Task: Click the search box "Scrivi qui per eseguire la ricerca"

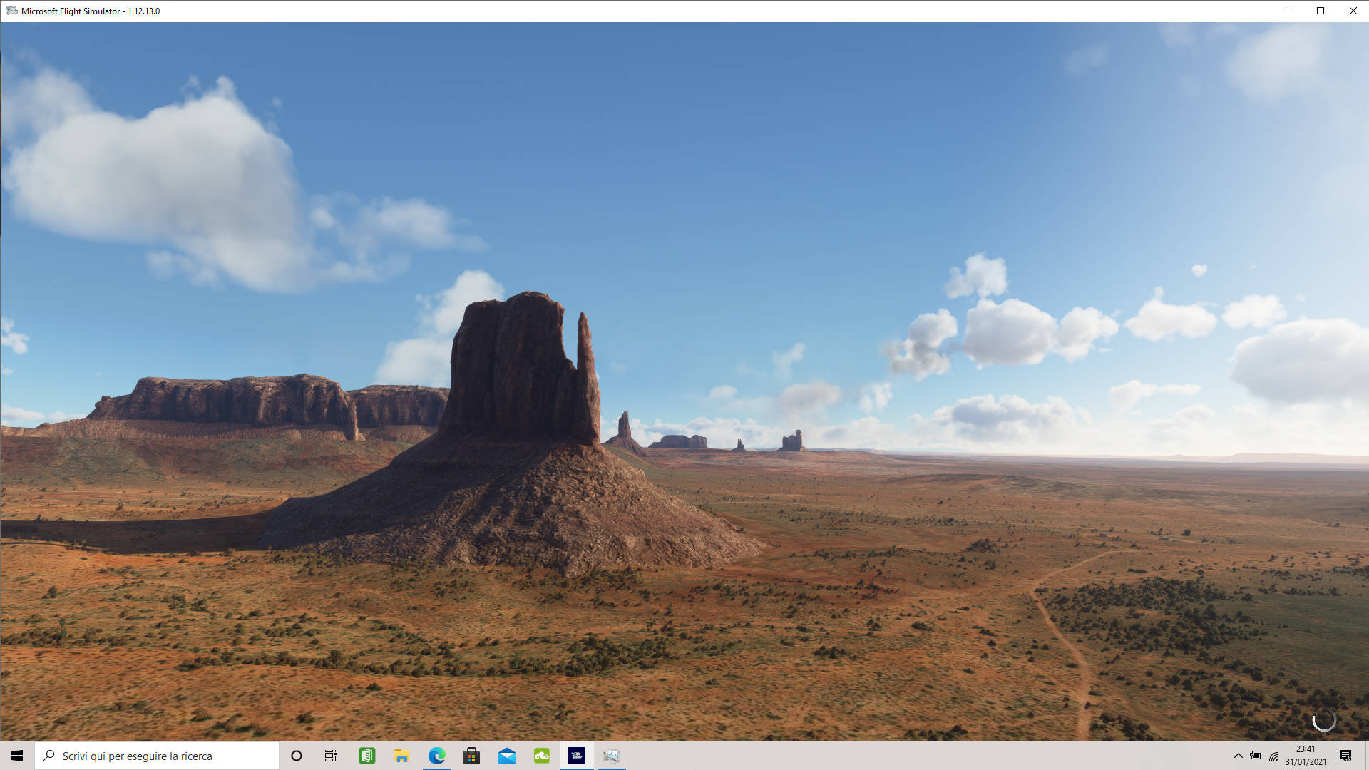Action: click(157, 756)
